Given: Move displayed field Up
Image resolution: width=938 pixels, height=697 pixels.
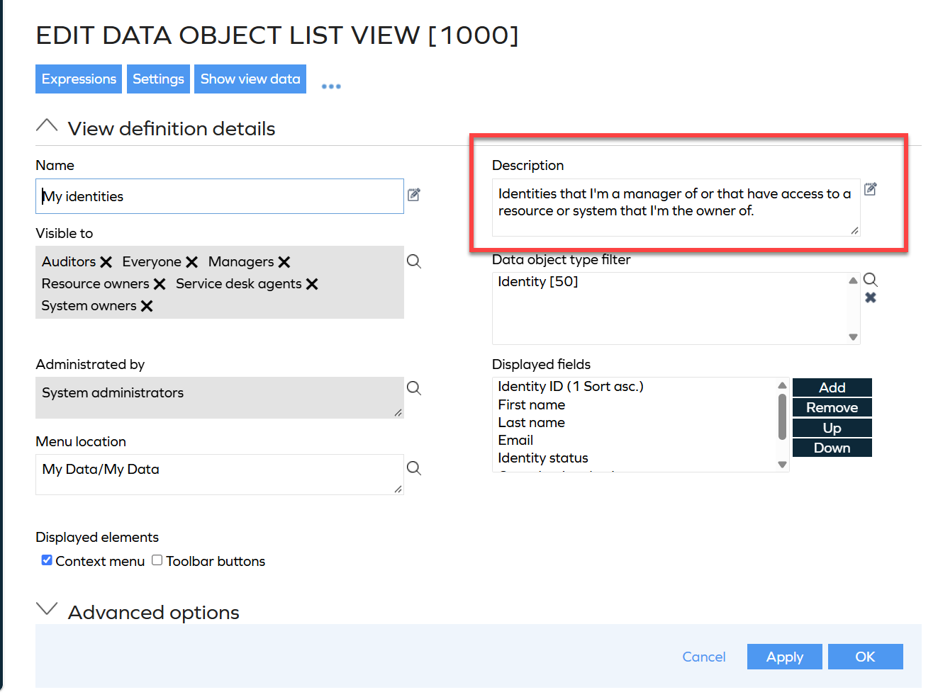Looking at the screenshot, I should 832,428.
